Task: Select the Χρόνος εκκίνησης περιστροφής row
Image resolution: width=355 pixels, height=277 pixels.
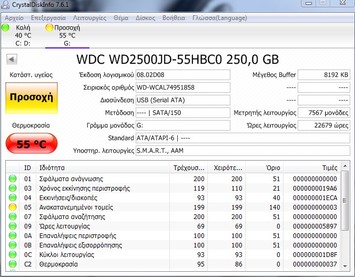Action: pos(173,188)
